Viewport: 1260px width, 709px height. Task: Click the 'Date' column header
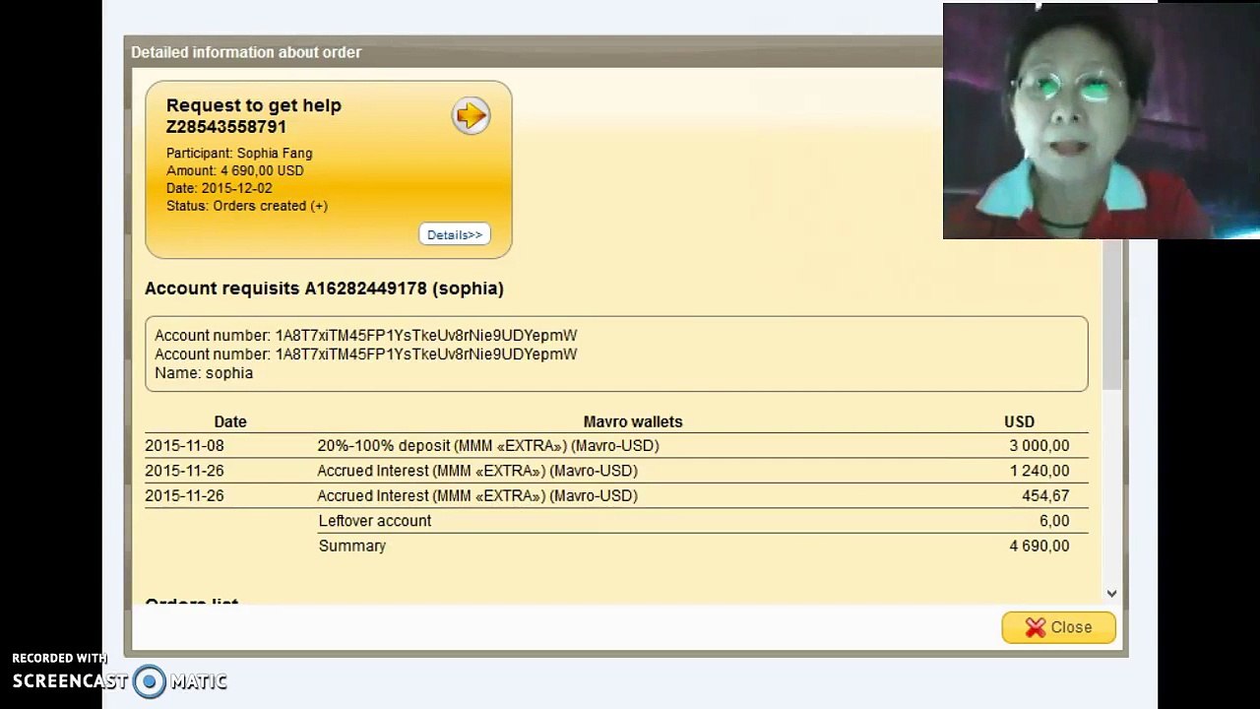(x=230, y=421)
